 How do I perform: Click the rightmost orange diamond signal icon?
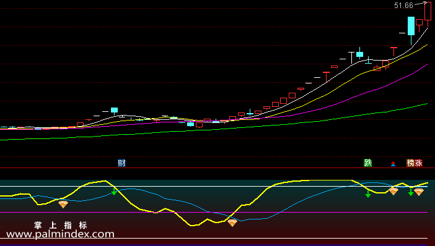[x=419, y=192]
